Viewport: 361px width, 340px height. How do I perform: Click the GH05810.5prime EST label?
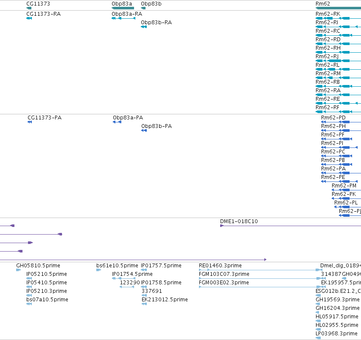point(38,266)
